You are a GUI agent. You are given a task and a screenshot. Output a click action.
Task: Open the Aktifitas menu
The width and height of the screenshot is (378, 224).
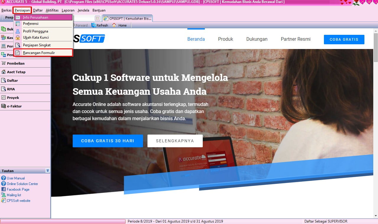click(x=52, y=10)
